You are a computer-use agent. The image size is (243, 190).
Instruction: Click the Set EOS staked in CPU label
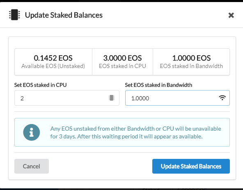pyautogui.click(x=41, y=85)
